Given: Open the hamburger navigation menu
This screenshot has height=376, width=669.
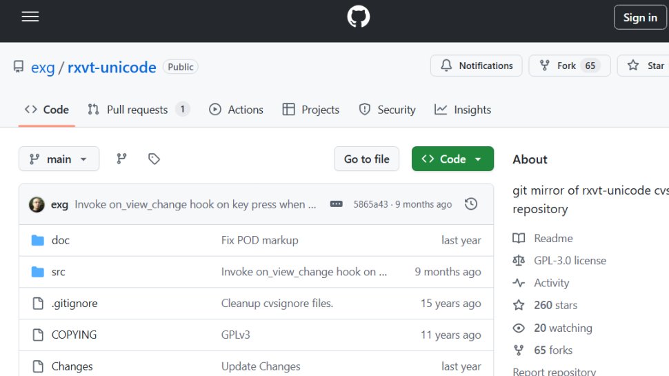Looking at the screenshot, I should [x=30, y=17].
